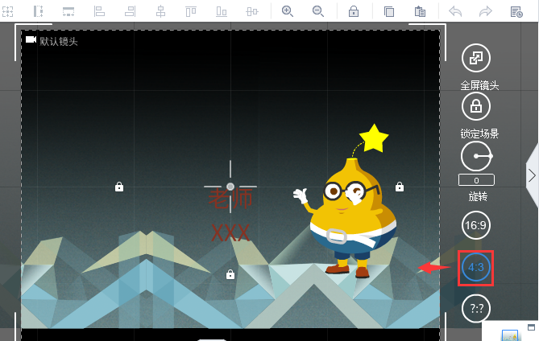
Task: Click the redo arrow icon
Action: (485, 11)
